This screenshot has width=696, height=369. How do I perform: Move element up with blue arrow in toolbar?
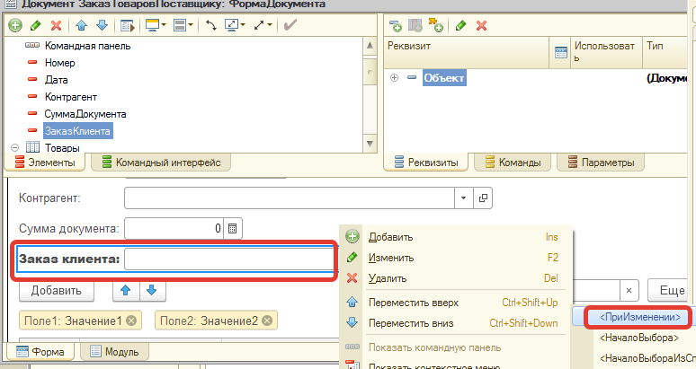tap(82, 26)
